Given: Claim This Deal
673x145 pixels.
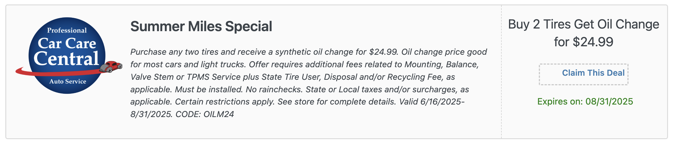Looking at the screenshot, I should (593, 73).
